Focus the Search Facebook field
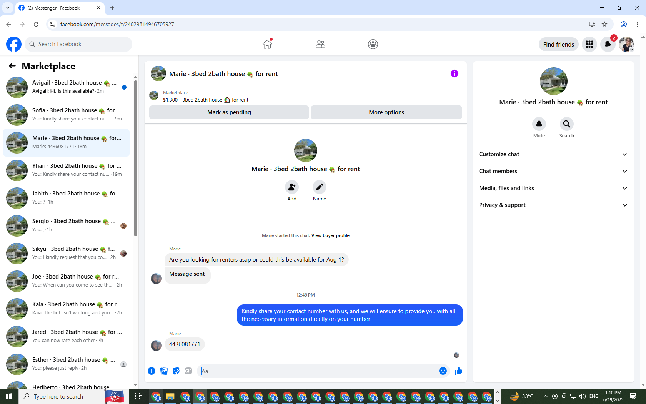Viewport: 646px width, 404px height. [x=78, y=44]
